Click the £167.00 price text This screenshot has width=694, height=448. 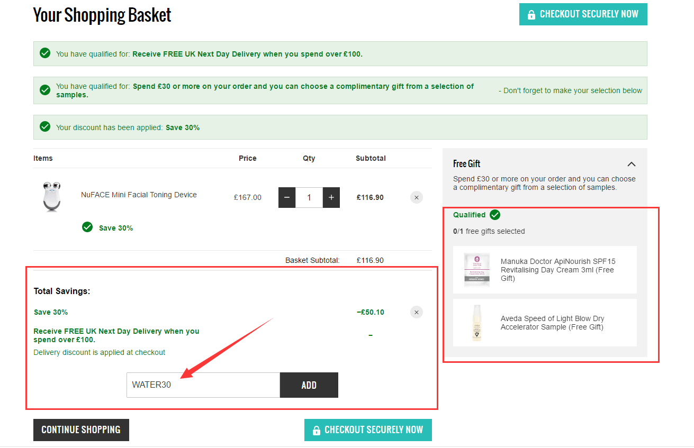(248, 197)
